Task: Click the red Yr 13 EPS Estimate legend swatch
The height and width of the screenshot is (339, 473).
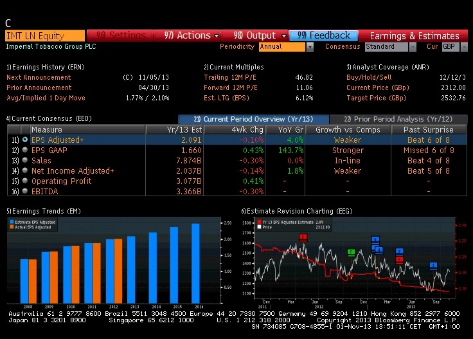Action: click(259, 222)
